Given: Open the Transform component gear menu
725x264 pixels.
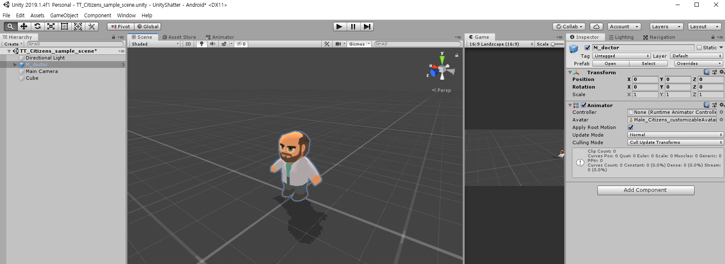Looking at the screenshot, I should [722, 72].
